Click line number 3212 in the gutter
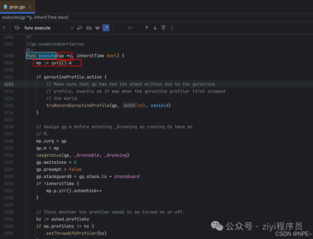Screen dimensions: 313x239 click(9, 84)
